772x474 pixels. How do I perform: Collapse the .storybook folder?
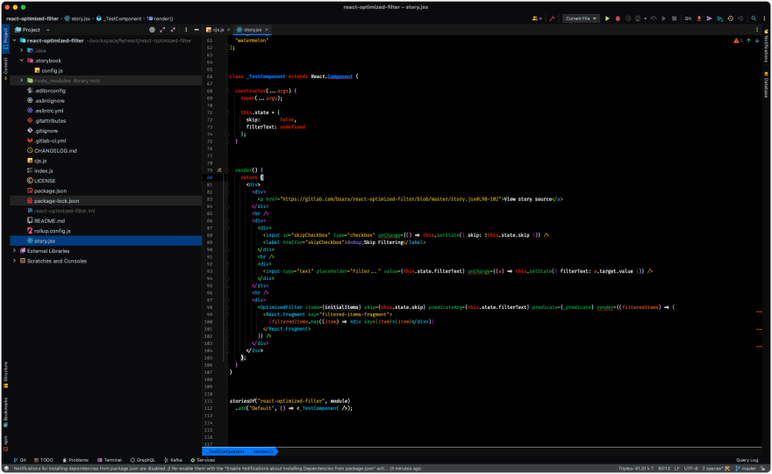coord(22,61)
